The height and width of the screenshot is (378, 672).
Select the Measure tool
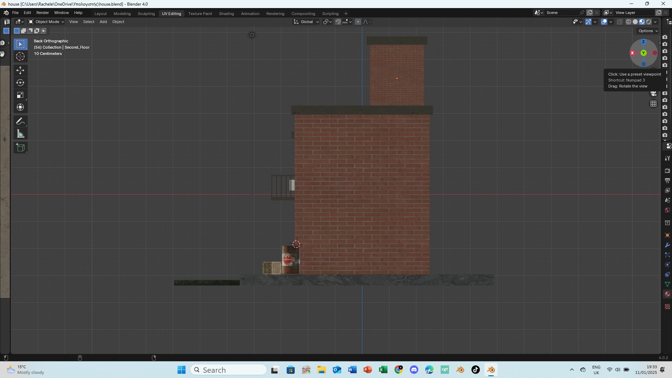[x=20, y=134]
